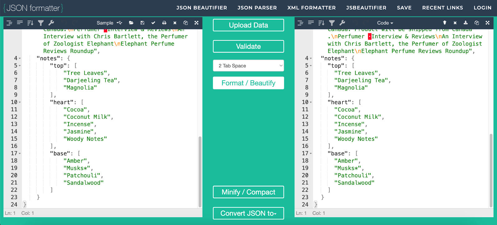The height and width of the screenshot is (225, 497).
Task: Click "Sandalwood" line in left editor
Action: [84, 183]
